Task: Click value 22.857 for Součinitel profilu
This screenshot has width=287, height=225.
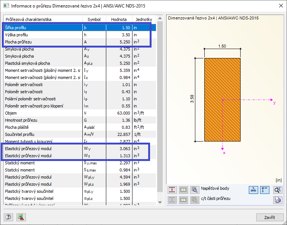Action: click(124, 134)
